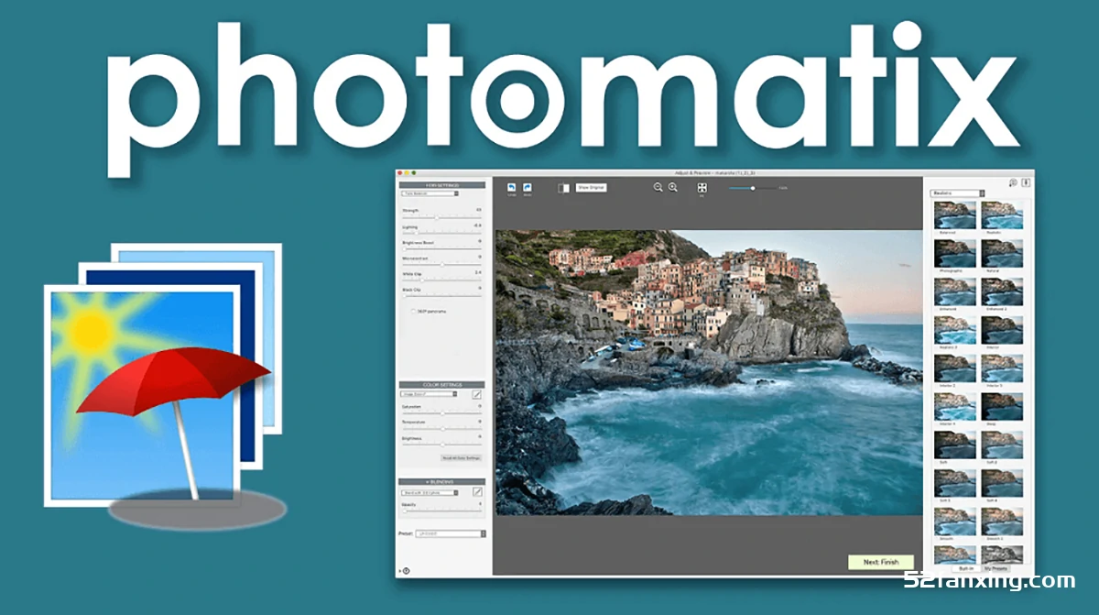
Task: Toggle the split before/after view icon
Action: 563,188
